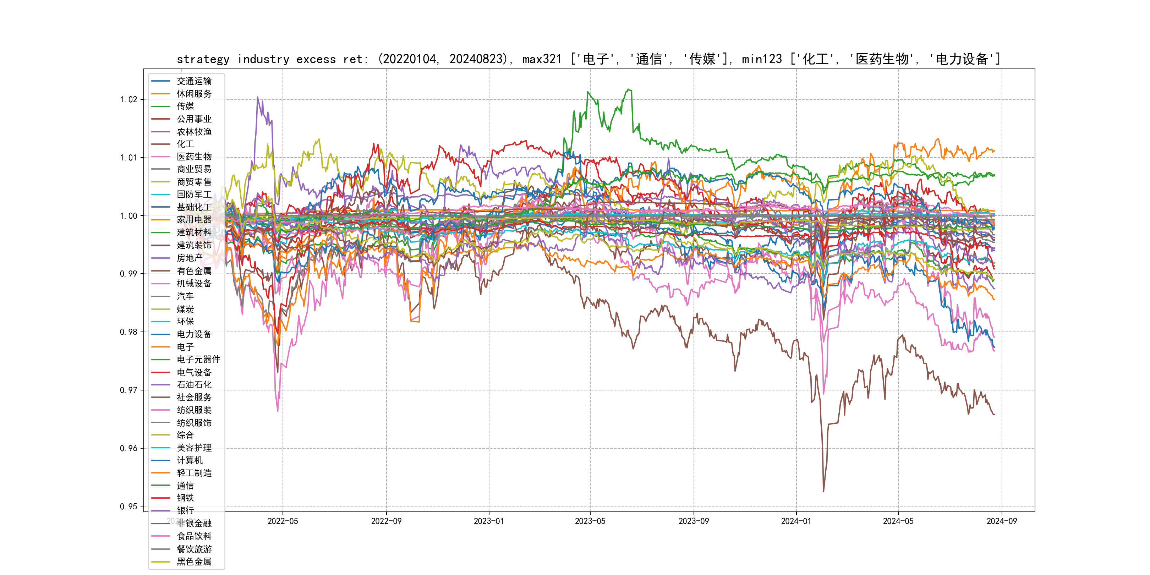
Task: Click the 非银金融 legend label
Action: click(194, 523)
